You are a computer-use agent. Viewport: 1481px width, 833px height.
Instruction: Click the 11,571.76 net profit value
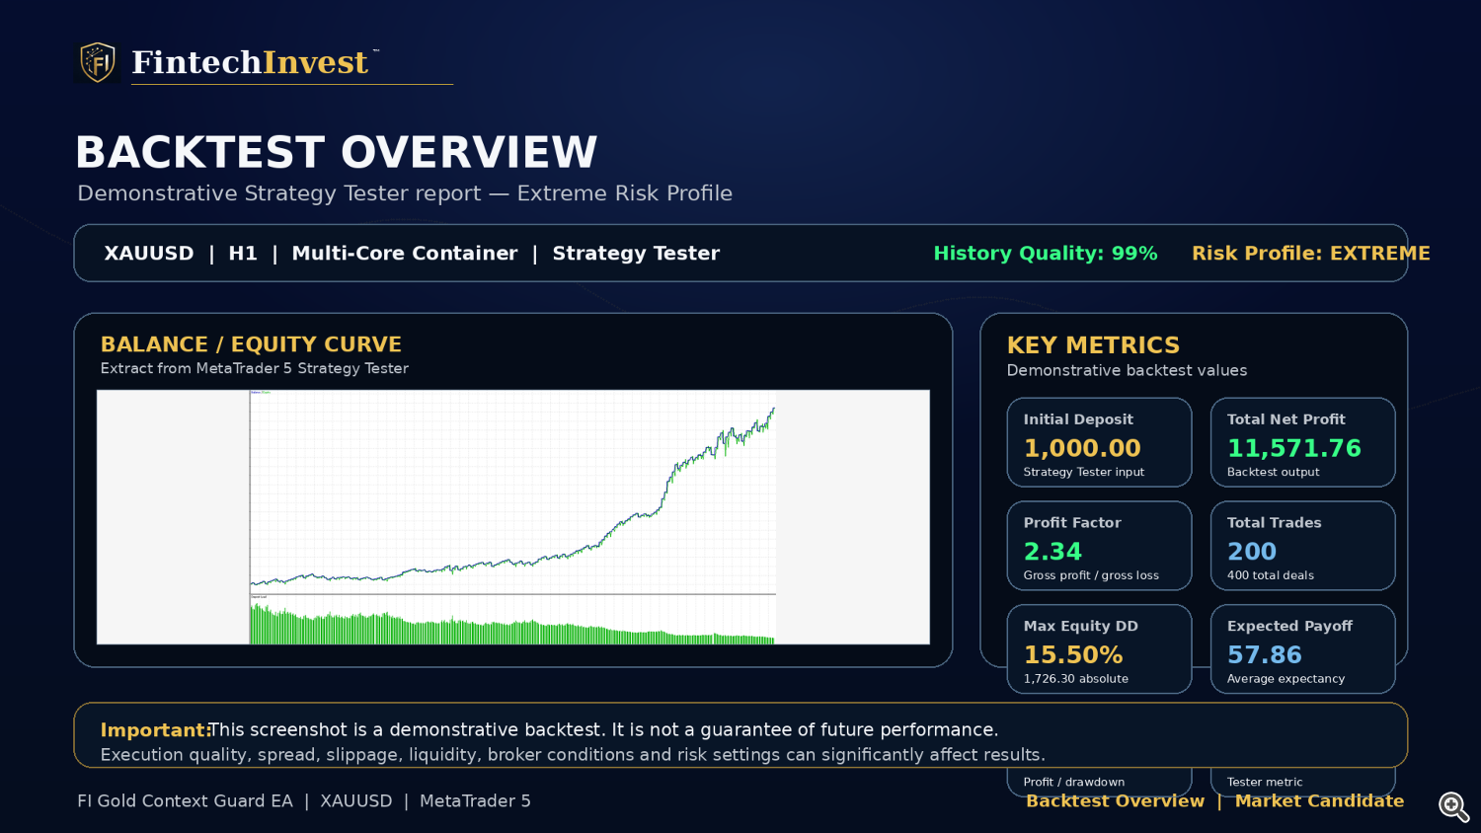point(1294,448)
